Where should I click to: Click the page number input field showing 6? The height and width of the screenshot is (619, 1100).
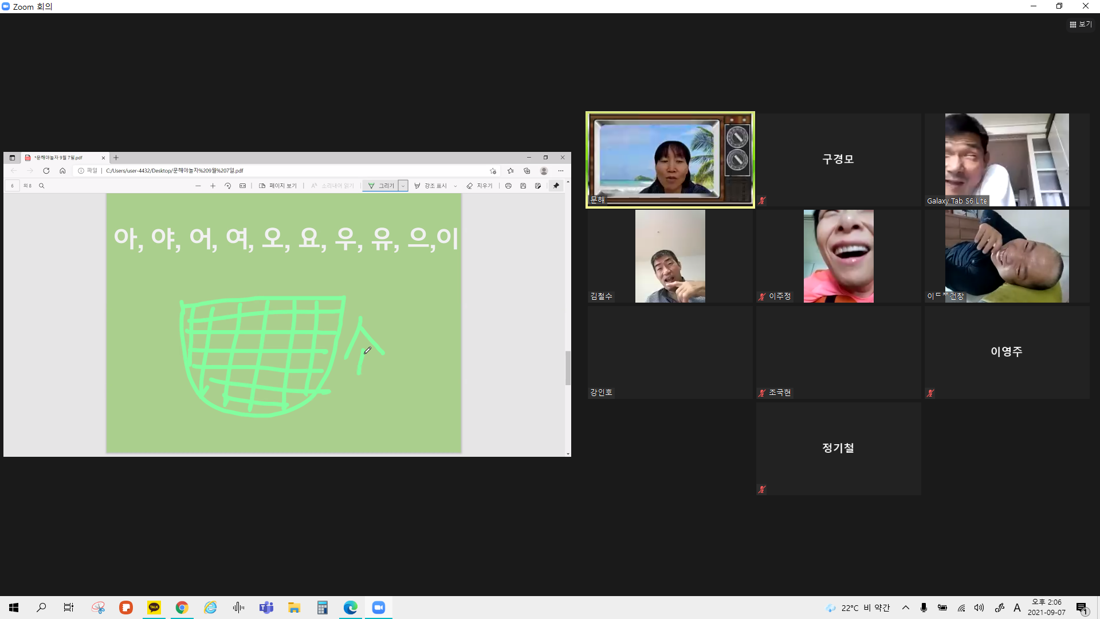click(x=13, y=186)
